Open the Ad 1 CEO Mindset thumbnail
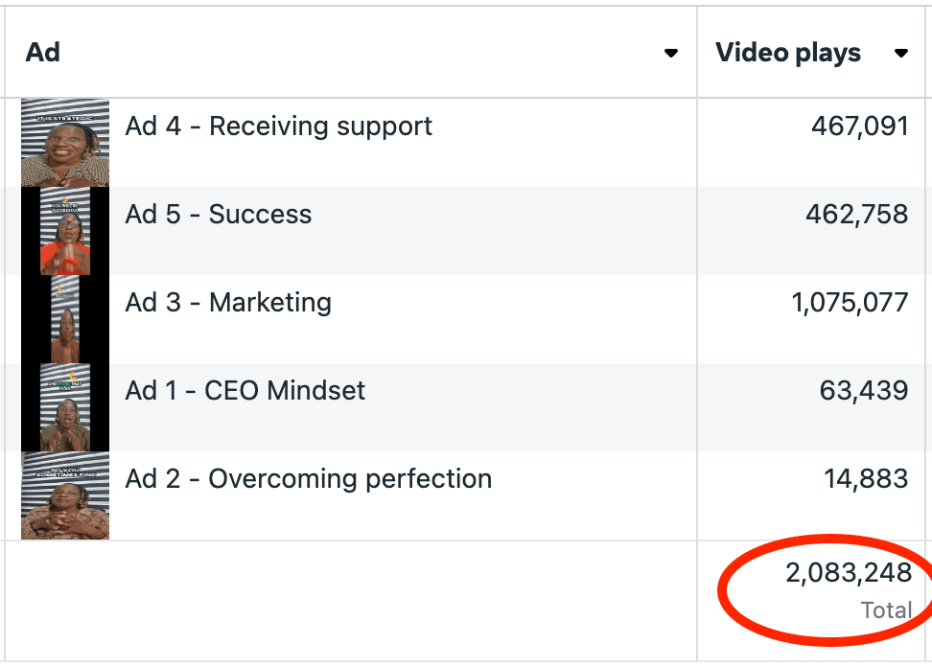The width and height of the screenshot is (932, 667). tap(65, 407)
